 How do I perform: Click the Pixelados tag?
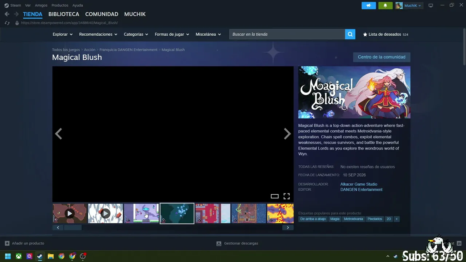(x=375, y=219)
